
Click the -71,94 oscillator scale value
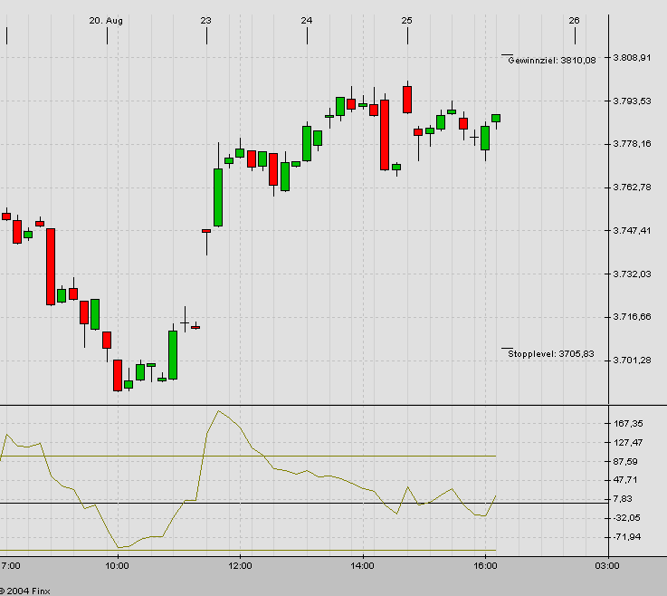(x=628, y=537)
